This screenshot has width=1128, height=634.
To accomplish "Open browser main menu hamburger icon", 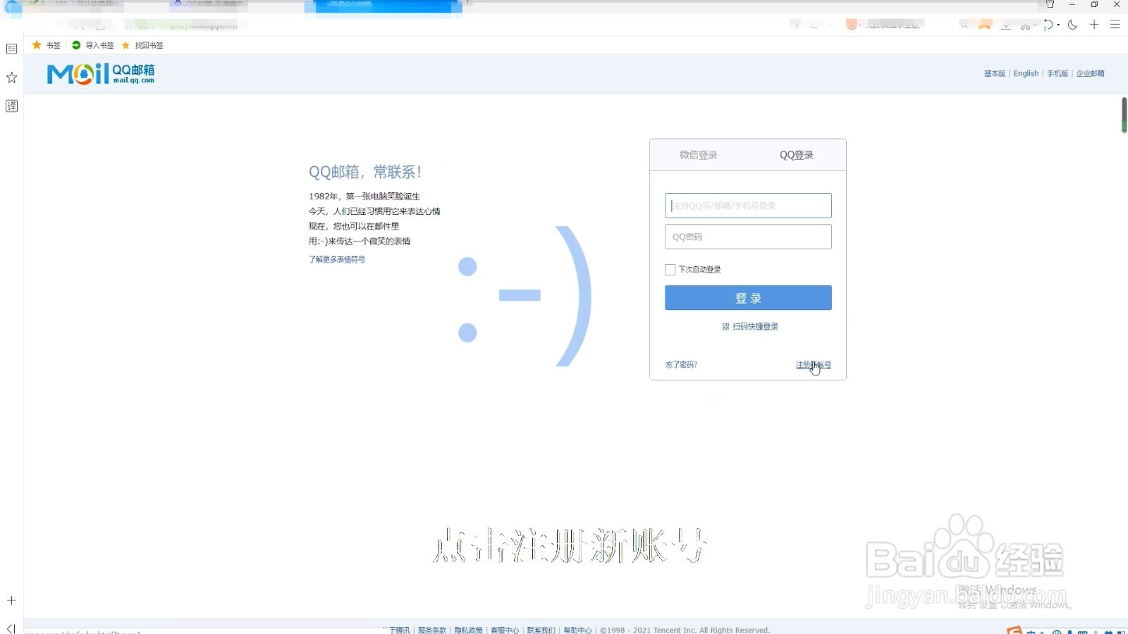I will (1115, 25).
